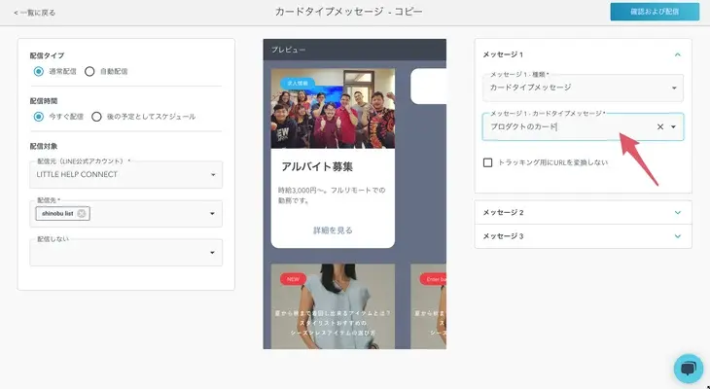Open the 配信元 LINE account dropdown
Viewport: 710px width, 389px height.
pyautogui.click(x=212, y=176)
